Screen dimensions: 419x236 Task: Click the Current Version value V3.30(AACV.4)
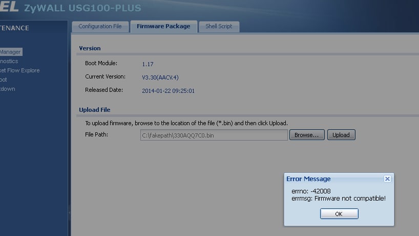(160, 77)
